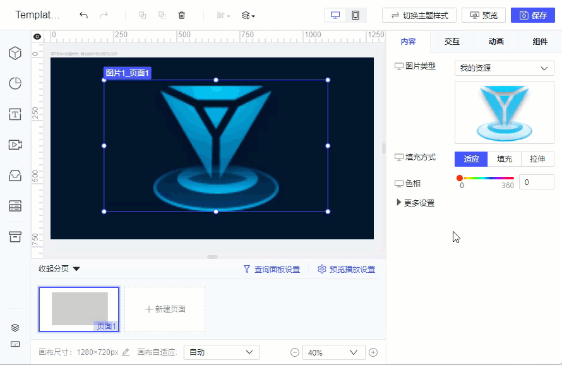Click the Y logo image on canvas
The width and height of the screenshot is (562, 365).
[x=216, y=146]
